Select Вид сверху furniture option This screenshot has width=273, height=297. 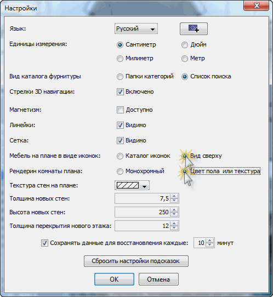pyautogui.click(x=185, y=156)
